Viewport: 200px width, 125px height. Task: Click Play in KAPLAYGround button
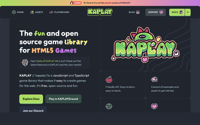click(x=63, y=99)
